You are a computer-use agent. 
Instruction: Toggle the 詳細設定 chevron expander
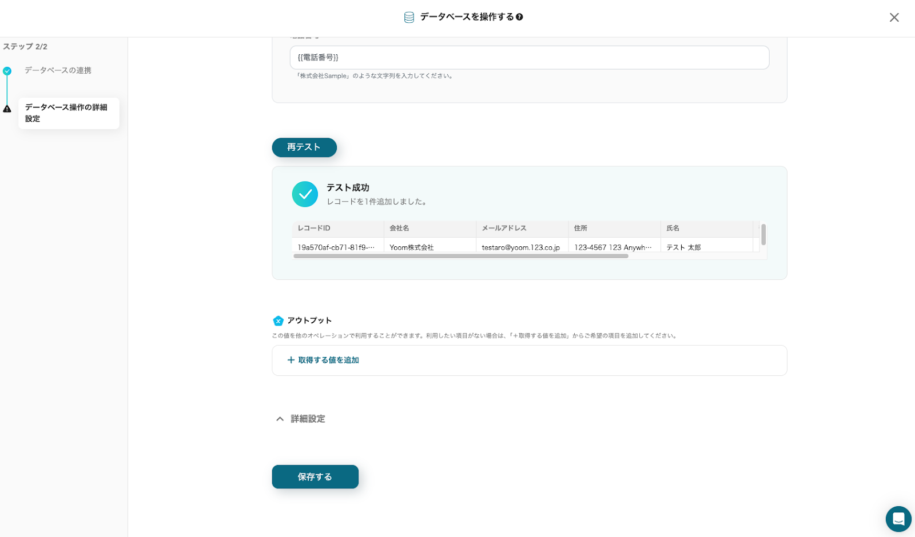click(x=280, y=419)
